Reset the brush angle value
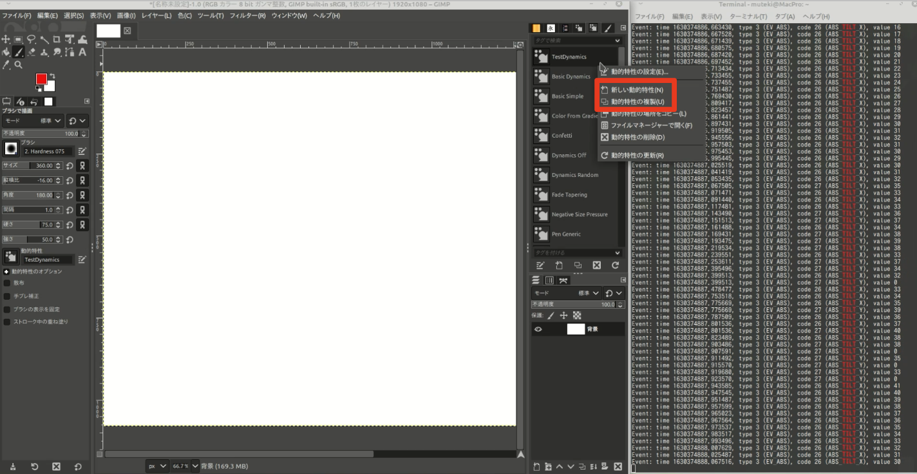The width and height of the screenshot is (917, 474). (x=69, y=195)
